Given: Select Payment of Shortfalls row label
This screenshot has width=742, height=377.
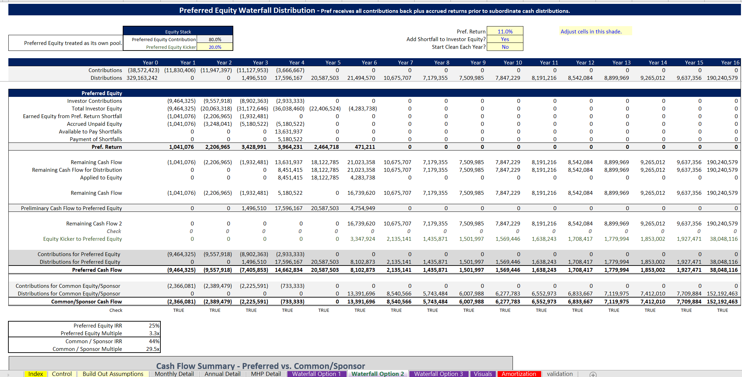Looking at the screenshot, I should point(96,139).
